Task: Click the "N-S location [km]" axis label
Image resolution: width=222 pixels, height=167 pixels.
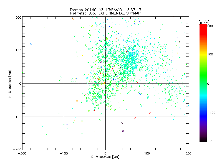Action: coord(10,83)
